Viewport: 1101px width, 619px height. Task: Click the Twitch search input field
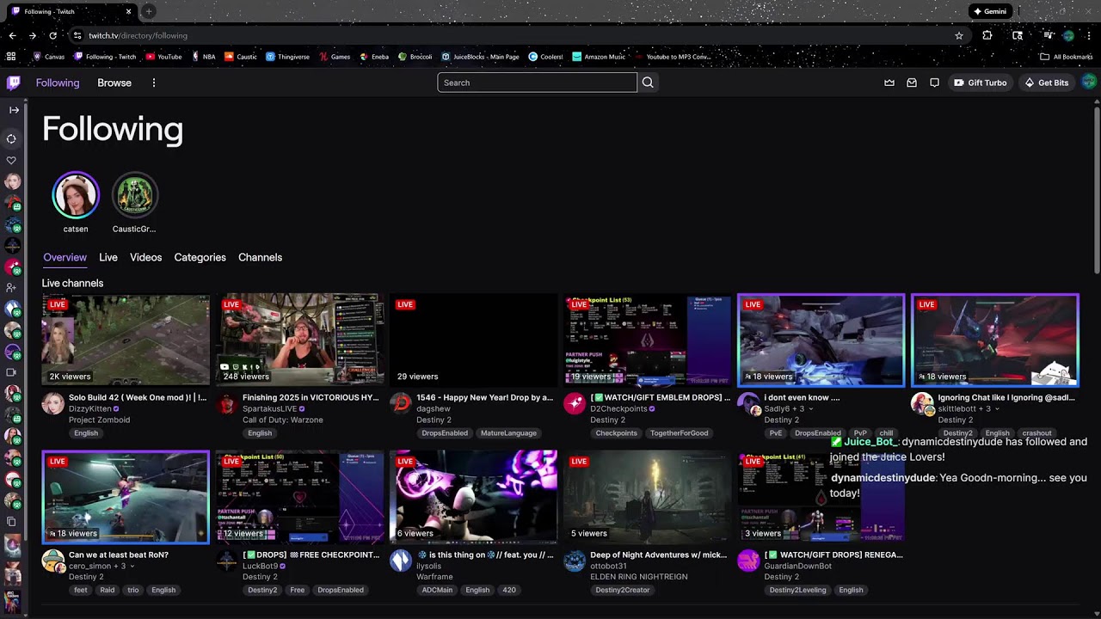coord(537,83)
